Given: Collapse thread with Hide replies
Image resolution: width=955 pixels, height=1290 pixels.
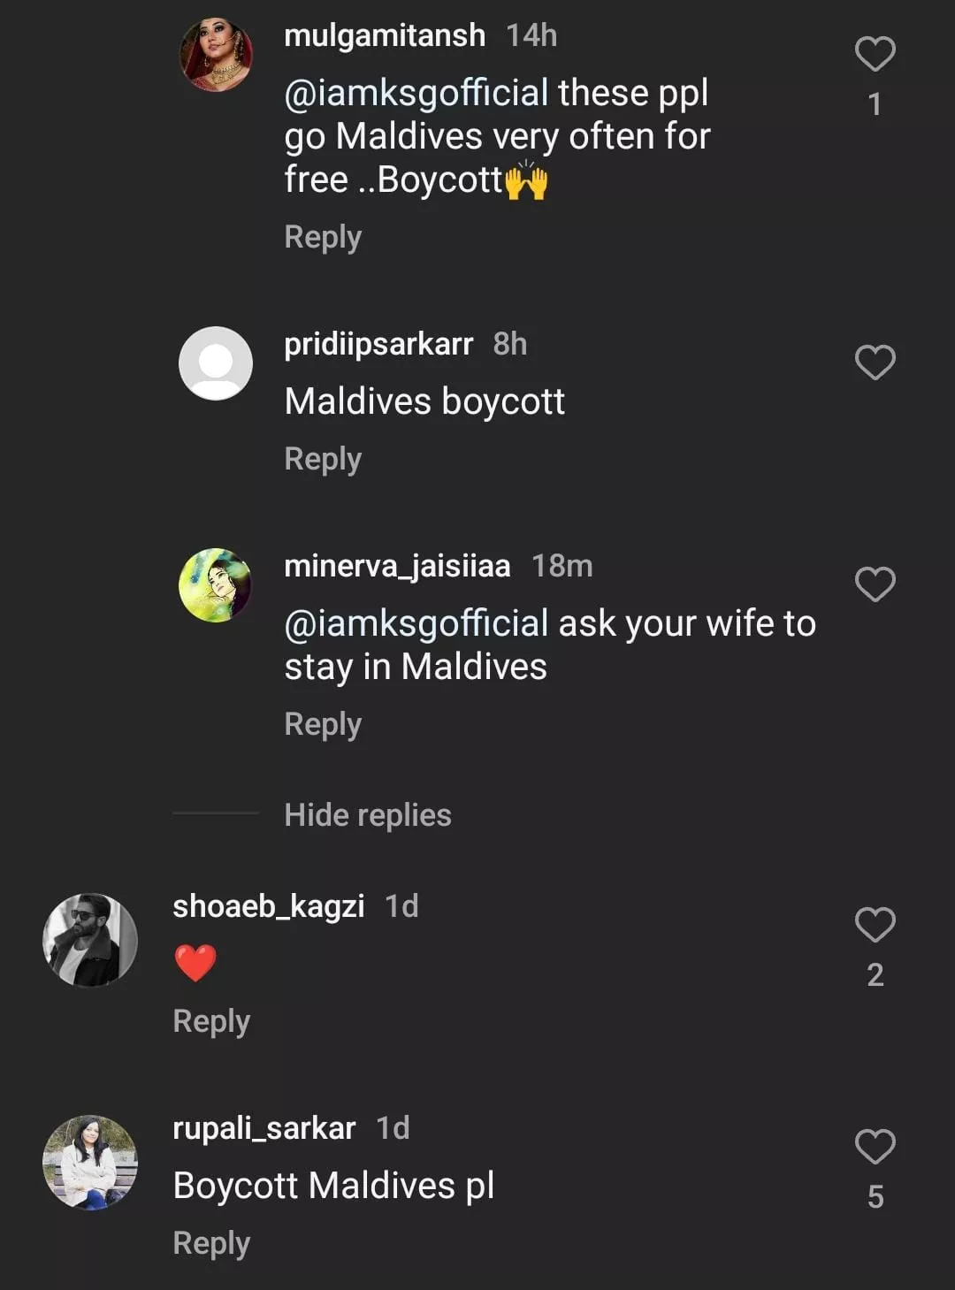Looking at the screenshot, I should (x=368, y=814).
